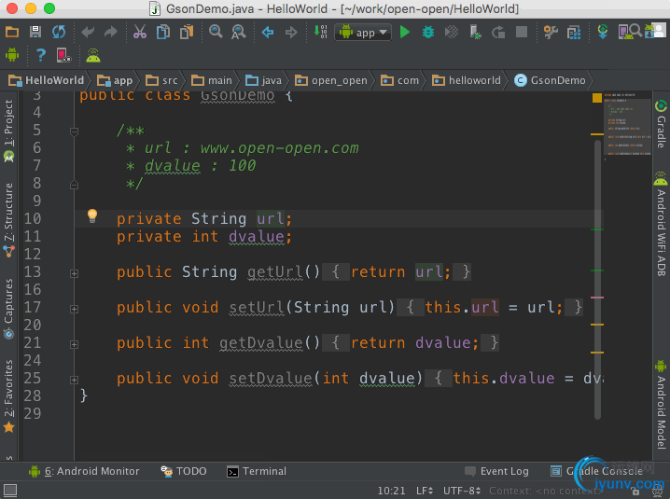This screenshot has height=499, width=670.
Task: Open the Captures tool window tab
Action: pyautogui.click(x=8, y=309)
